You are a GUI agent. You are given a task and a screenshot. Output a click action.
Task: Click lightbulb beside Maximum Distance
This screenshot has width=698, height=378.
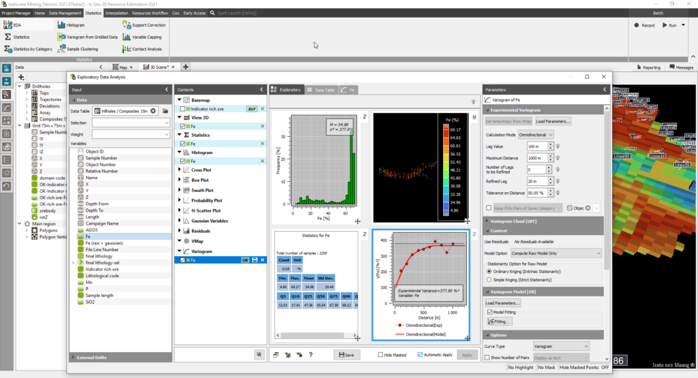pyautogui.click(x=558, y=158)
